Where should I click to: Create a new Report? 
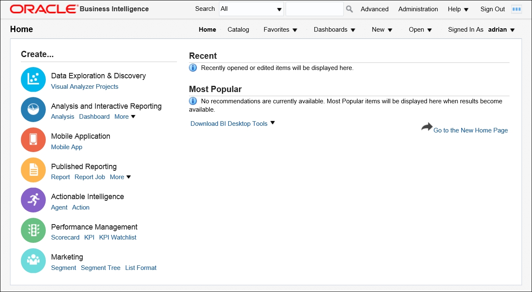click(60, 177)
